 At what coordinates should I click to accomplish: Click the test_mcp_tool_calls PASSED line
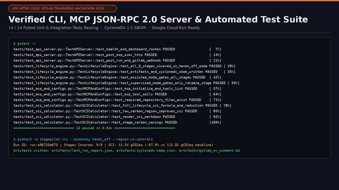[x=117, y=94]
